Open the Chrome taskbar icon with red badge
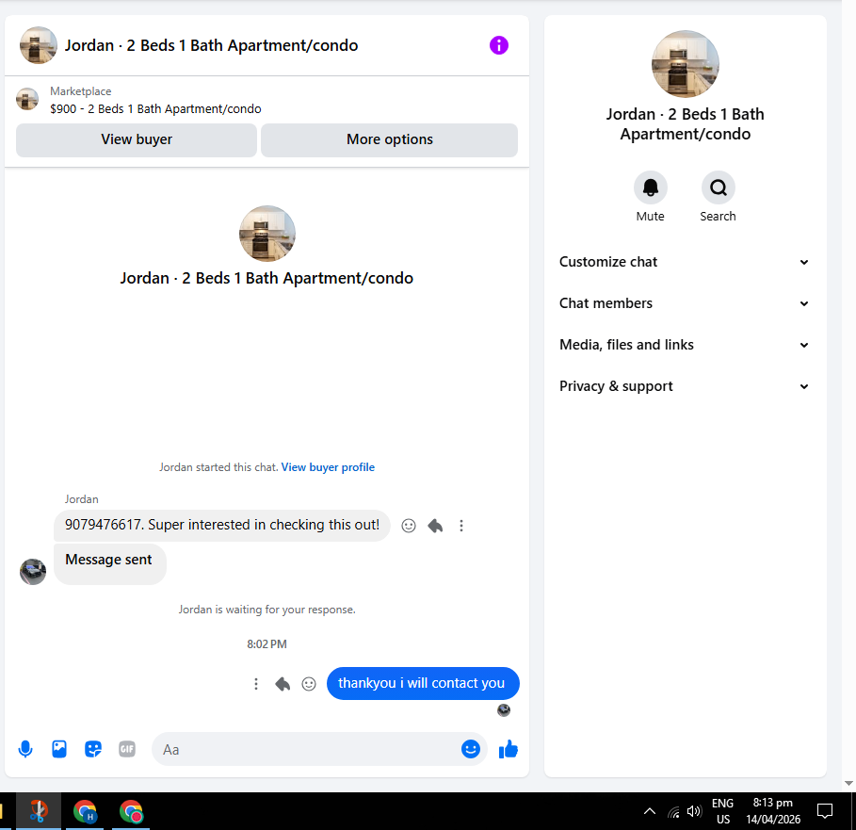This screenshot has width=856, height=830. [x=131, y=811]
